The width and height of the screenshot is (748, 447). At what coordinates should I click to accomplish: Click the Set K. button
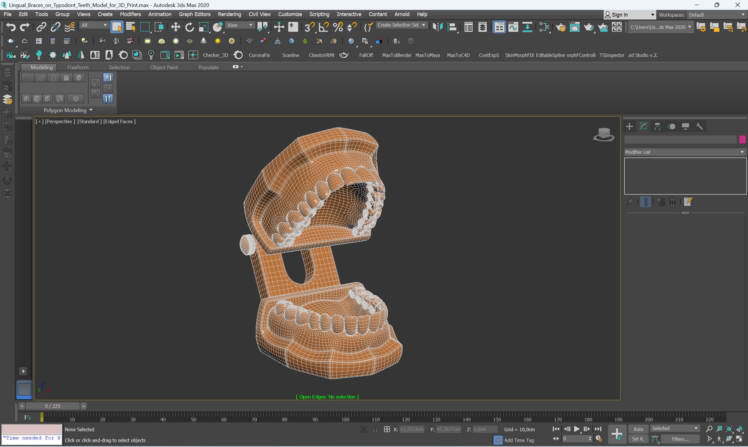click(638, 439)
